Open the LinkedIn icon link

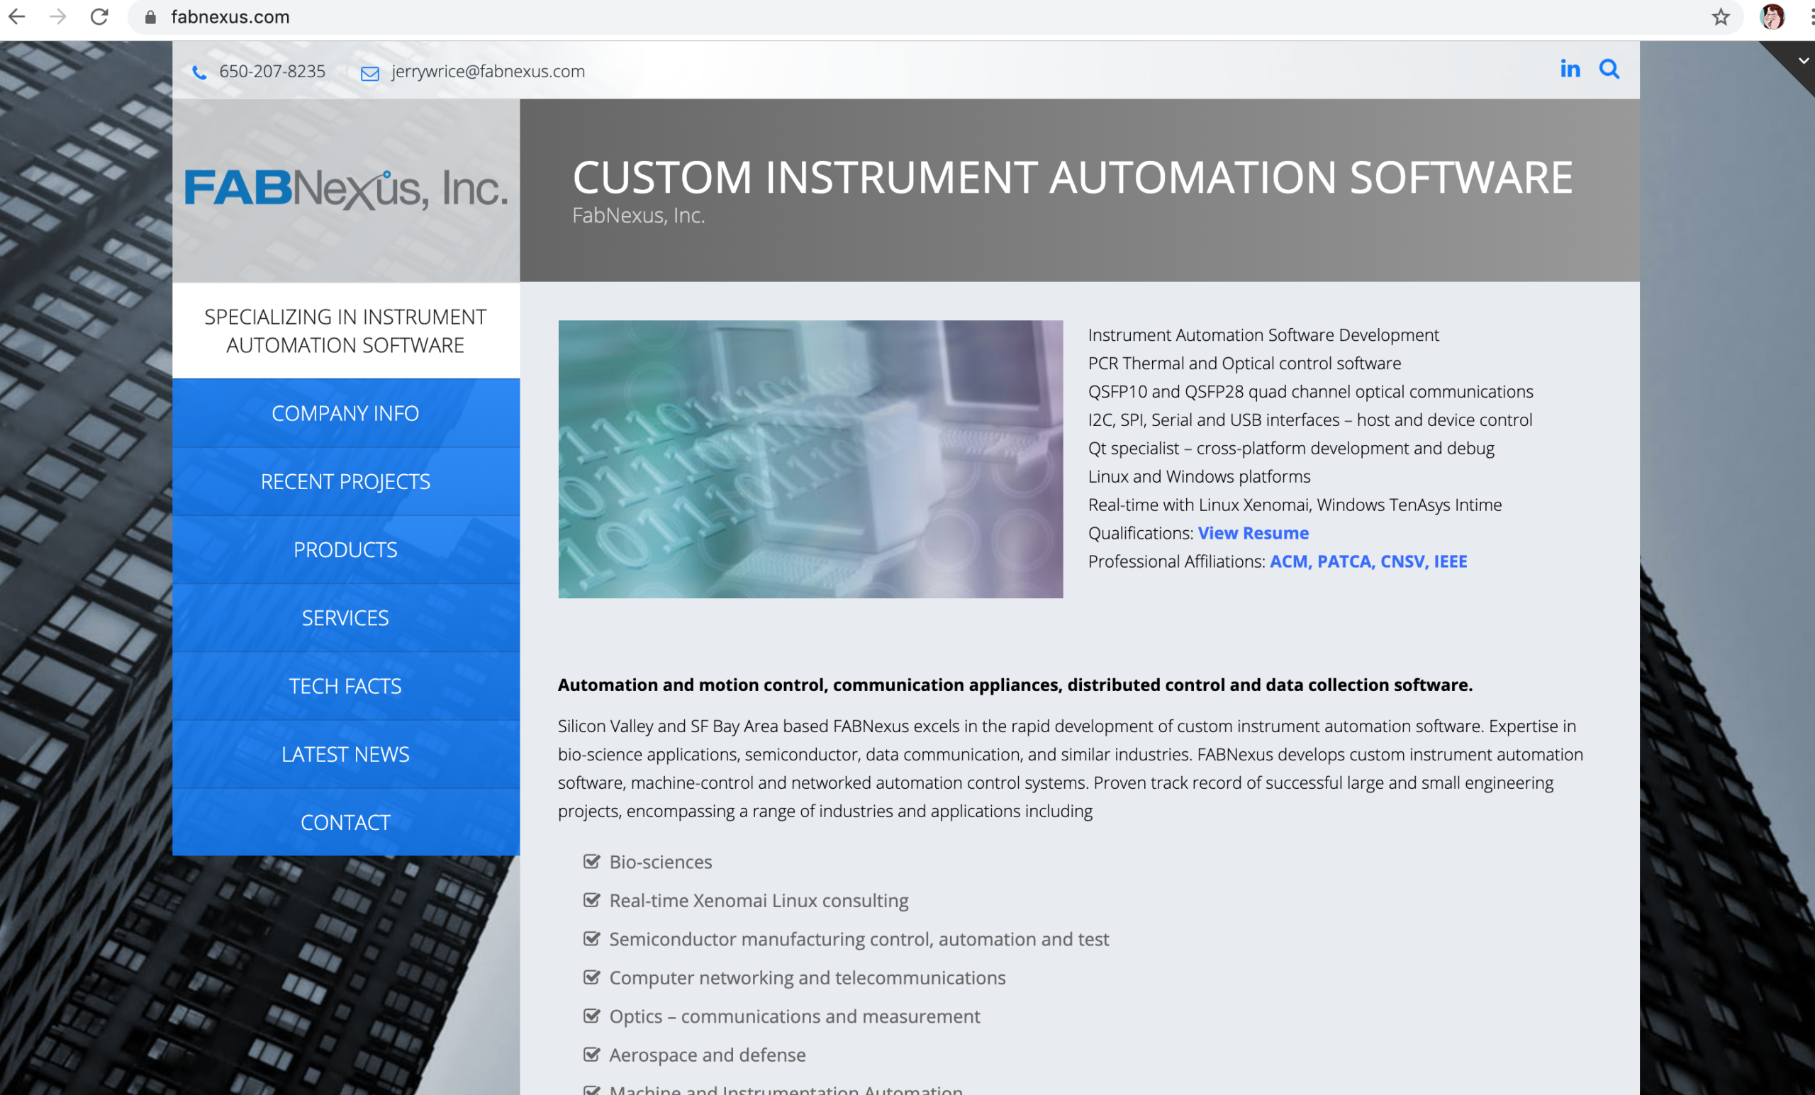pyautogui.click(x=1570, y=69)
